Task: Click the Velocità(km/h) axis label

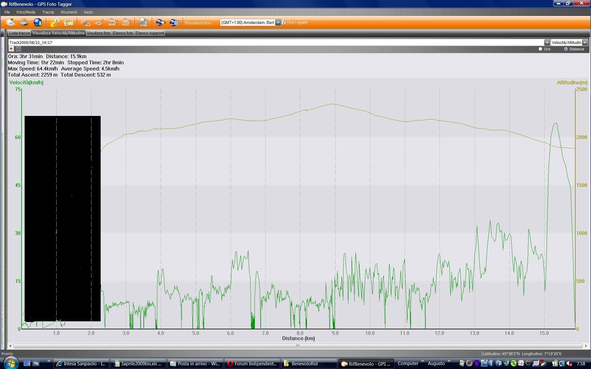Action: coord(26,82)
